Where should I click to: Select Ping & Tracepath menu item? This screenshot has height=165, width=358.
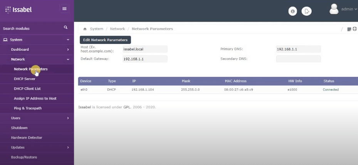pyautogui.click(x=28, y=108)
